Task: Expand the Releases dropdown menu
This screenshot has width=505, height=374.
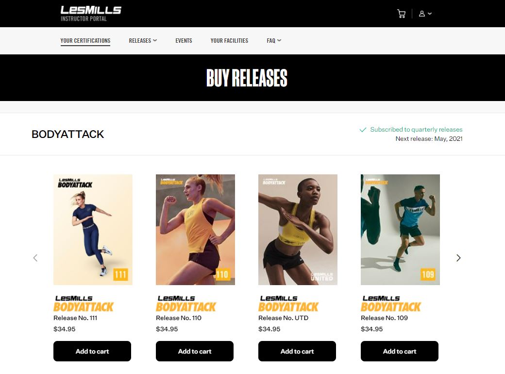Action: 143,41
